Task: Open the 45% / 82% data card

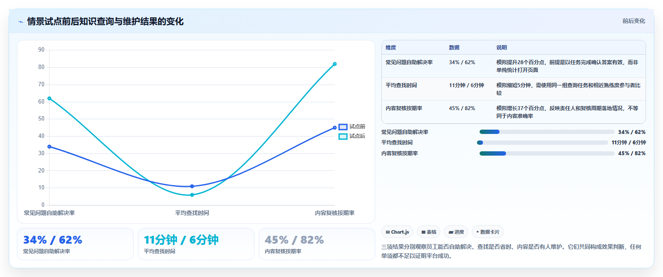Action: pyautogui.click(x=317, y=244)
